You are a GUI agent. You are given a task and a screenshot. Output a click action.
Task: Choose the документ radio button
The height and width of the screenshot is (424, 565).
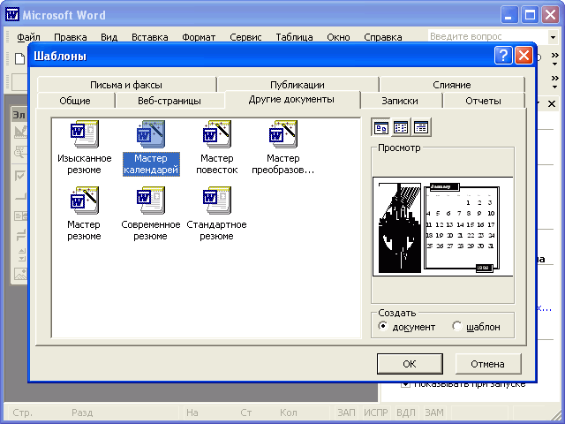pyautogui.click(x=383, y=326)
